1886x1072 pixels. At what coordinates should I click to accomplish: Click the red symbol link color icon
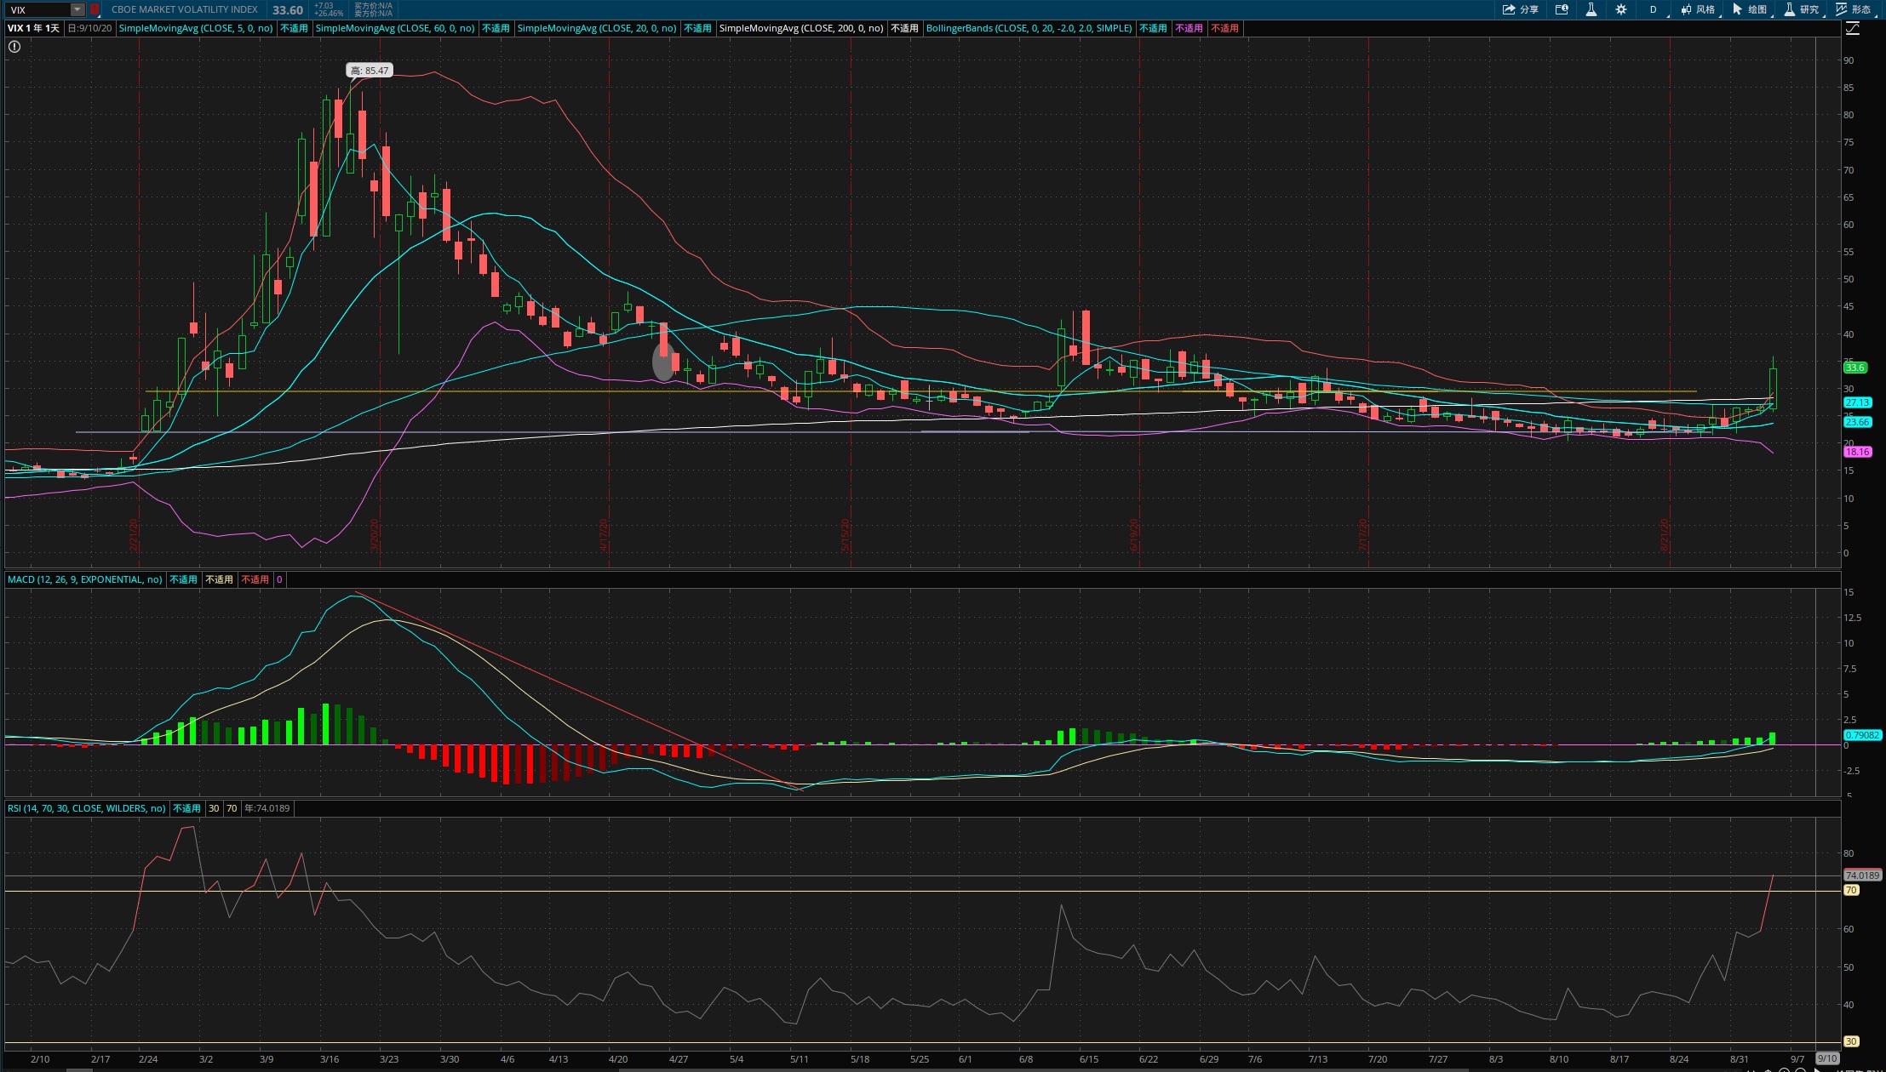point(95,9)
